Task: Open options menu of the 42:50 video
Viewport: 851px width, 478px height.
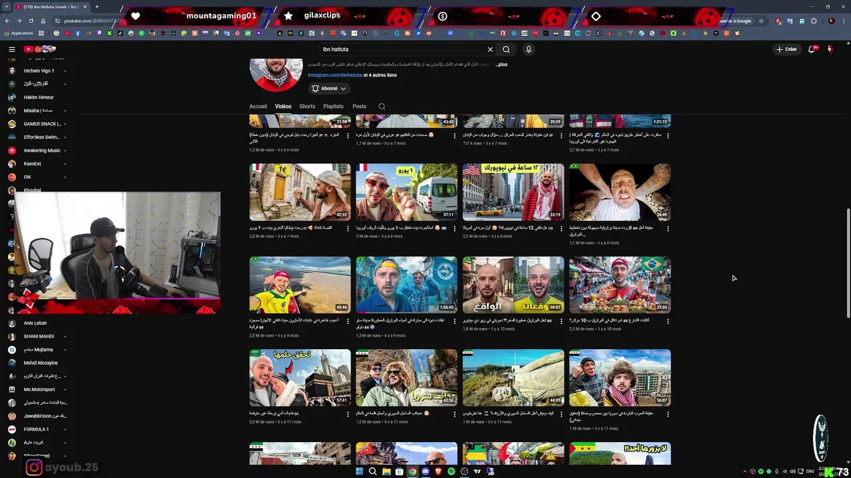Action: [455, 414]
